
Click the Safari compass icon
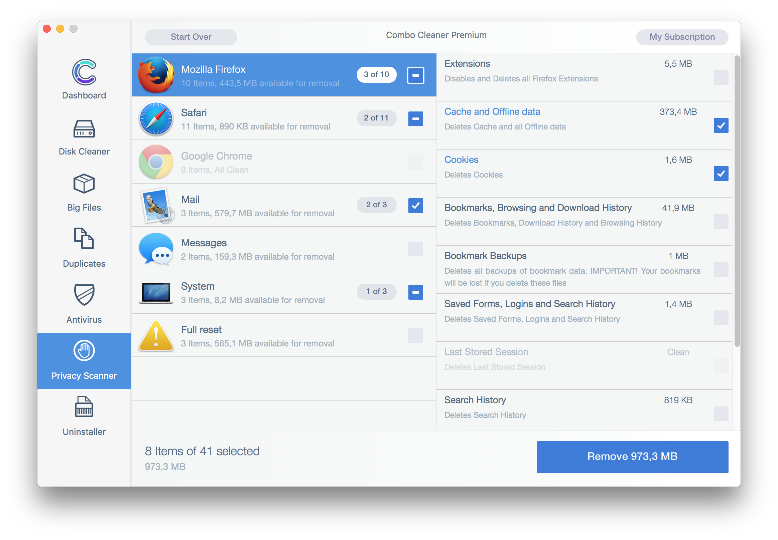(x=156, y=118)
